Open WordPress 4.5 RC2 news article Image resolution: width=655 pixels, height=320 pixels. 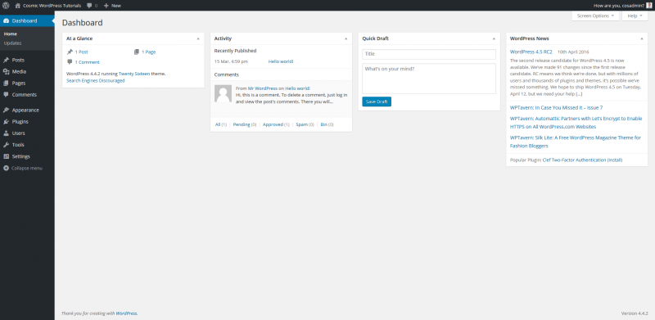coord(531,52)
